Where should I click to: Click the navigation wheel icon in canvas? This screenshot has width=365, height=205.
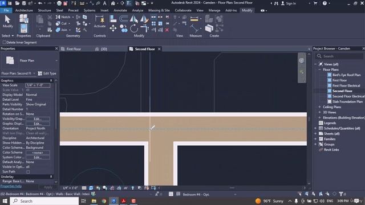pos(301,60)
